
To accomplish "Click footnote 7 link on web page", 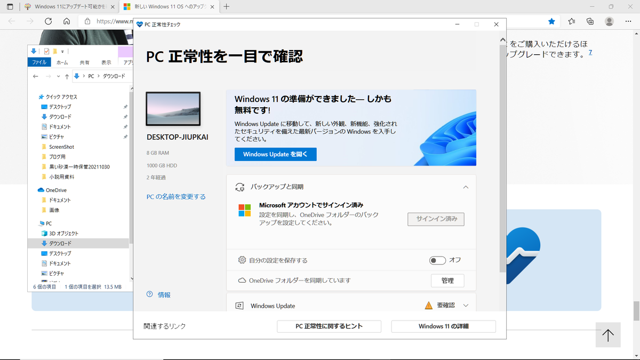I will (x=590, y=52).
